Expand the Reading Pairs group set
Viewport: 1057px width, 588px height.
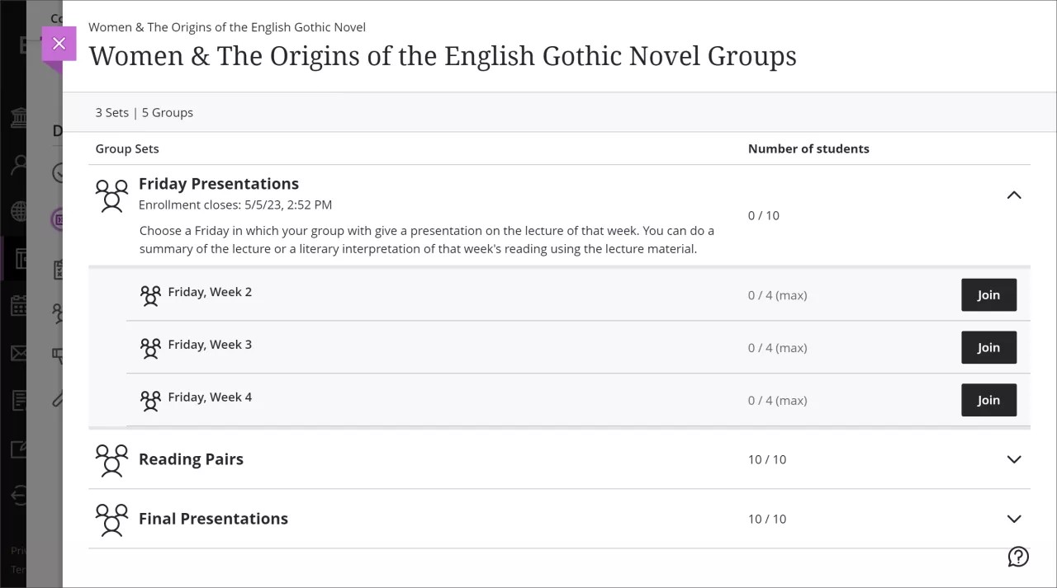pos(1014,459)
